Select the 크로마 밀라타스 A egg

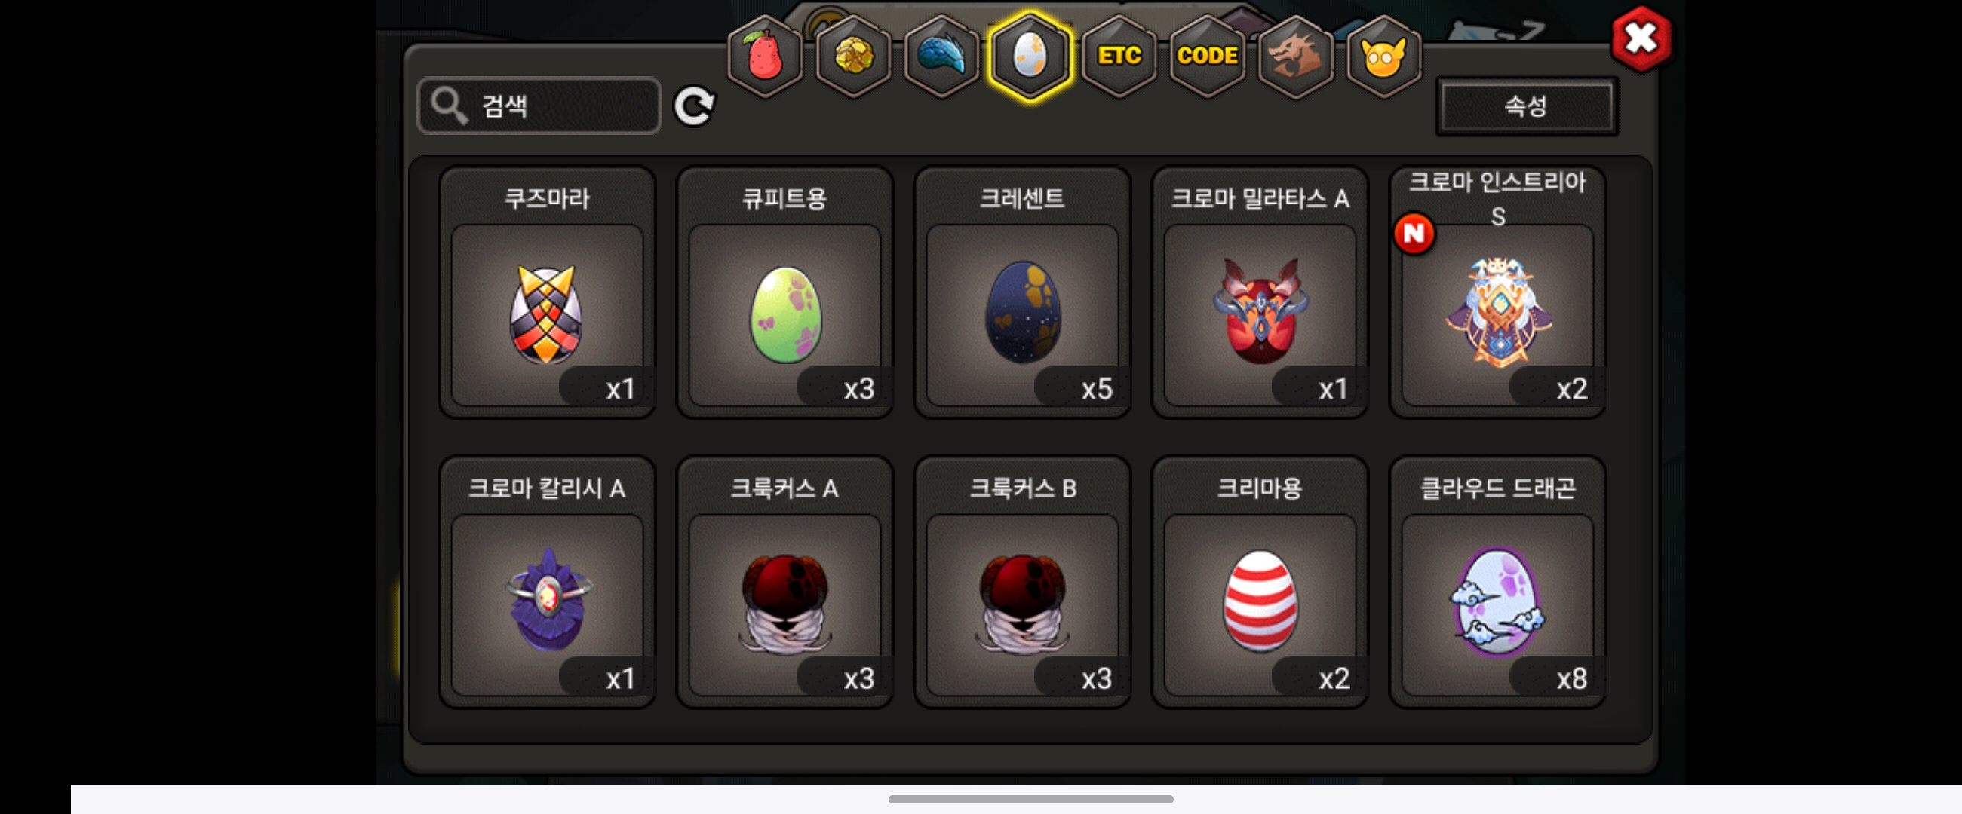[1260, 293]
